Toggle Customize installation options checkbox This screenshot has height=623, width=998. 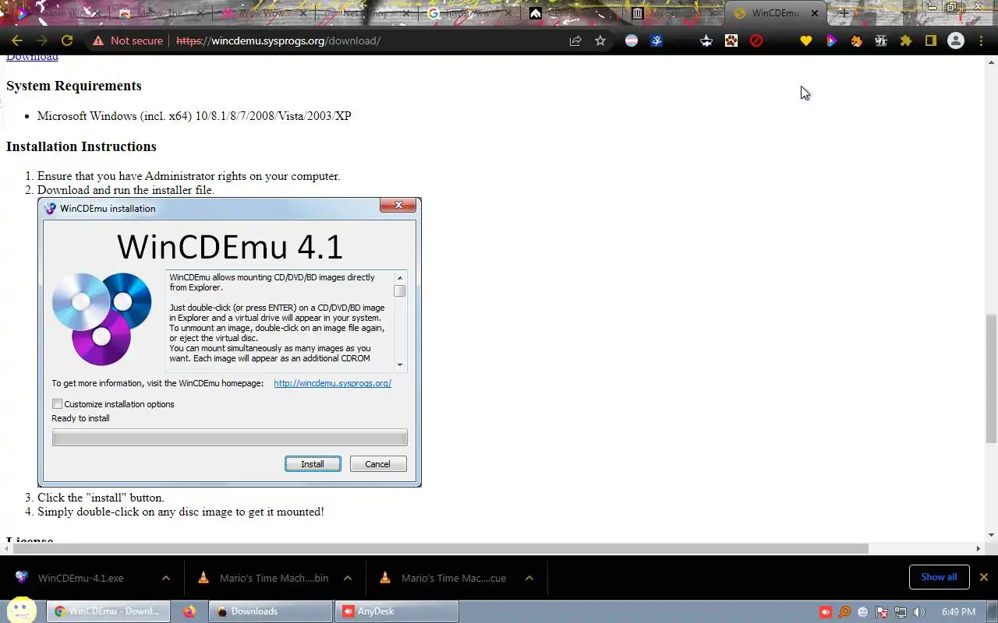tap(57, 404)
